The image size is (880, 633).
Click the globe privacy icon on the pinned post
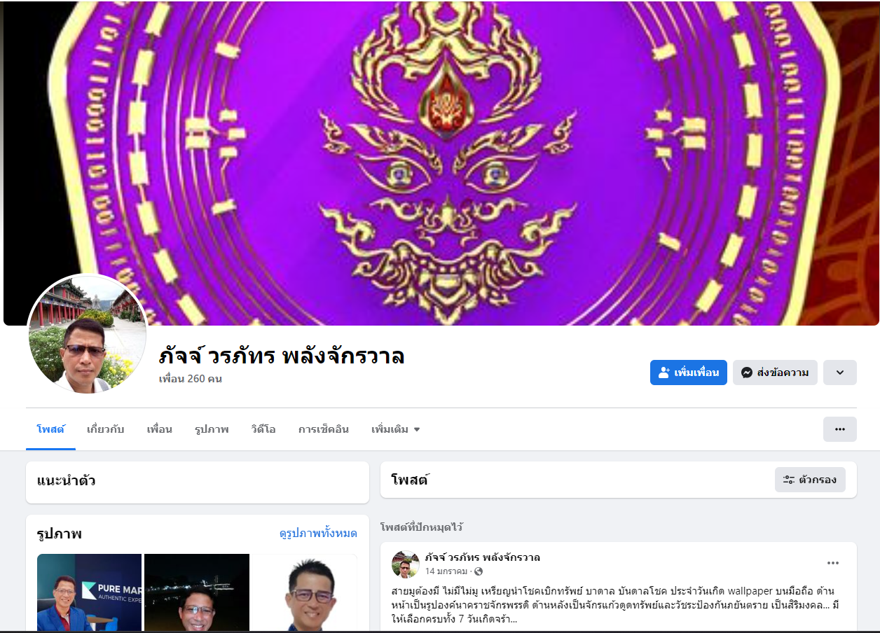(x=479, y=571)
